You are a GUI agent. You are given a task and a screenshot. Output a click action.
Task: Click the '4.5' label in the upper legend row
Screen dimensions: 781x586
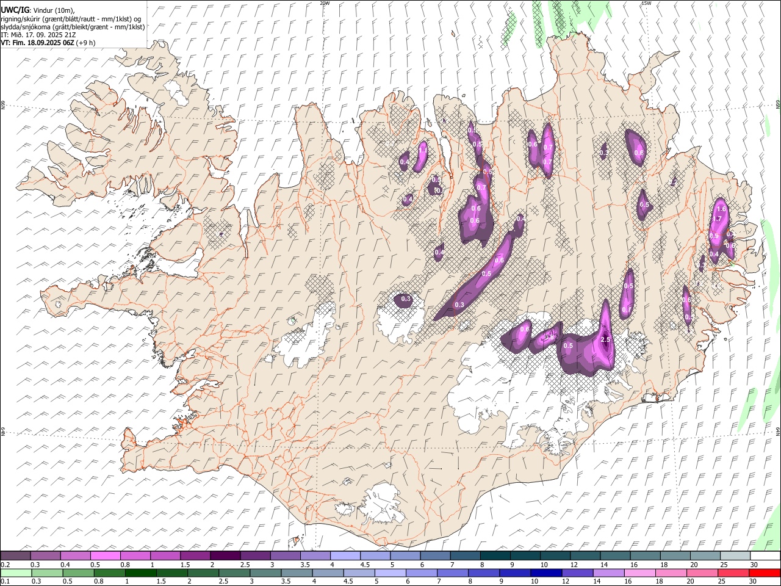pos(365,565)
